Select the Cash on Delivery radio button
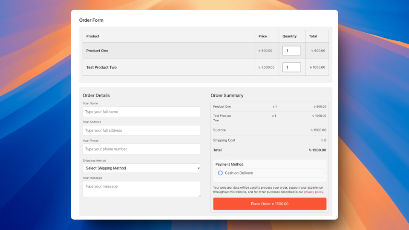 (x=220, y=173)
